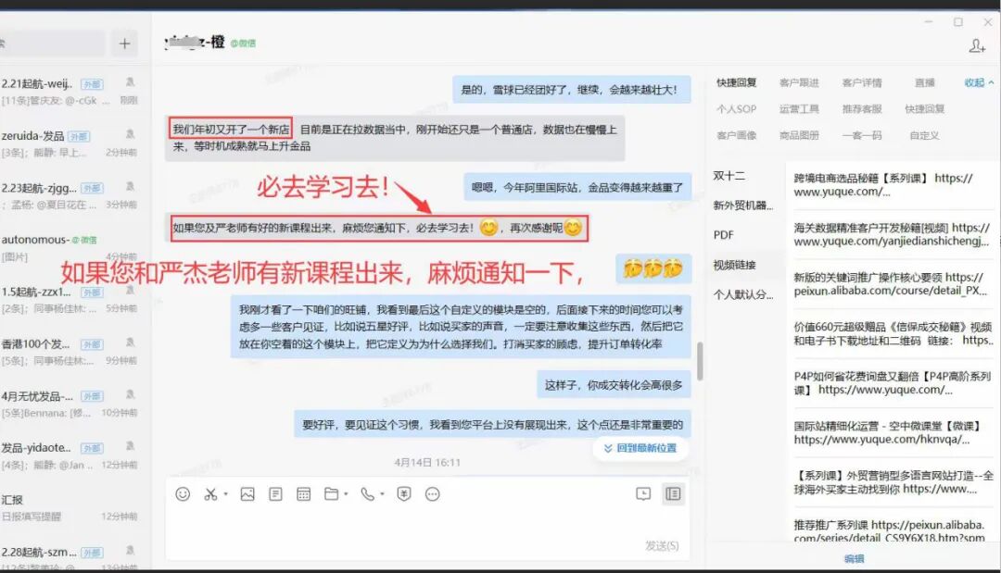Click the calendar grid icon in the toolbar
Screen dimensions: 1001x573
click(x=303, y=493)
